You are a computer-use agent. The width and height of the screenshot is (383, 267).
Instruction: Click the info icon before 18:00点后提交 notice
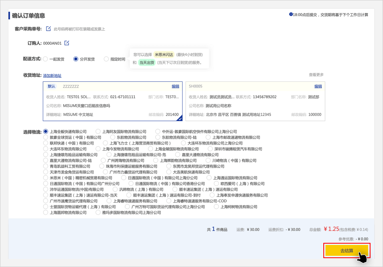291,14
